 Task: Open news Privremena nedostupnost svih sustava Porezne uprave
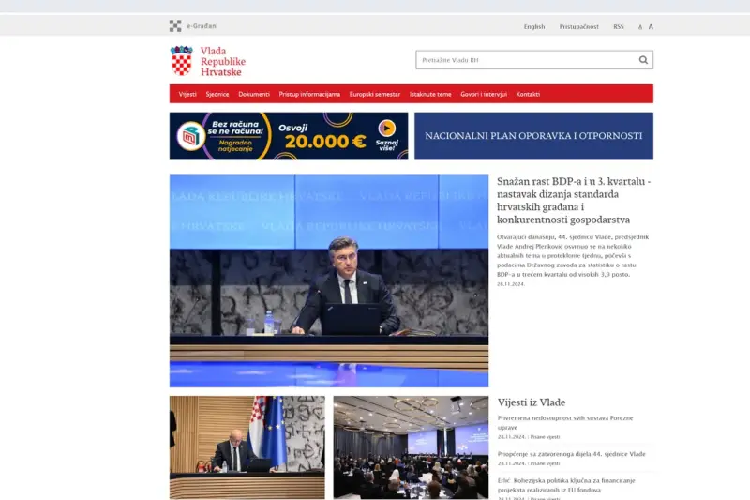565,422
